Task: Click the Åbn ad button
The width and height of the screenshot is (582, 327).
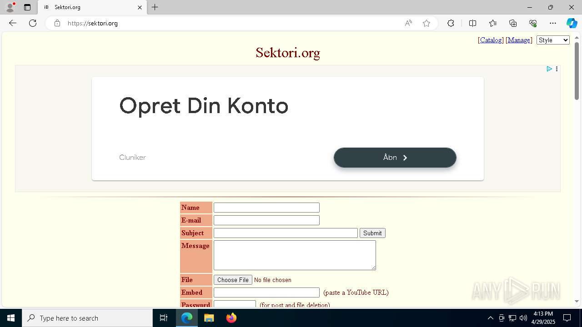Action: (395, 158)
